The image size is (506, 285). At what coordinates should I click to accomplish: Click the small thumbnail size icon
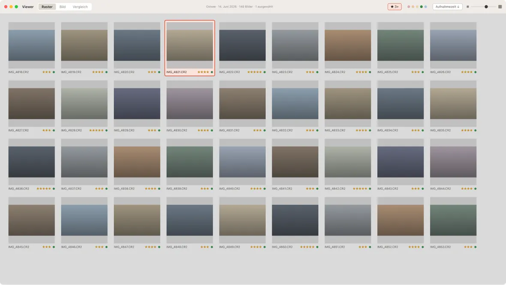click(x=467, y=7)
